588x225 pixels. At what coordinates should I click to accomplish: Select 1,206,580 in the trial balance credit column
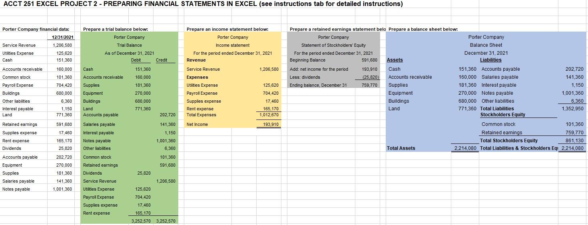click(166, 181)
